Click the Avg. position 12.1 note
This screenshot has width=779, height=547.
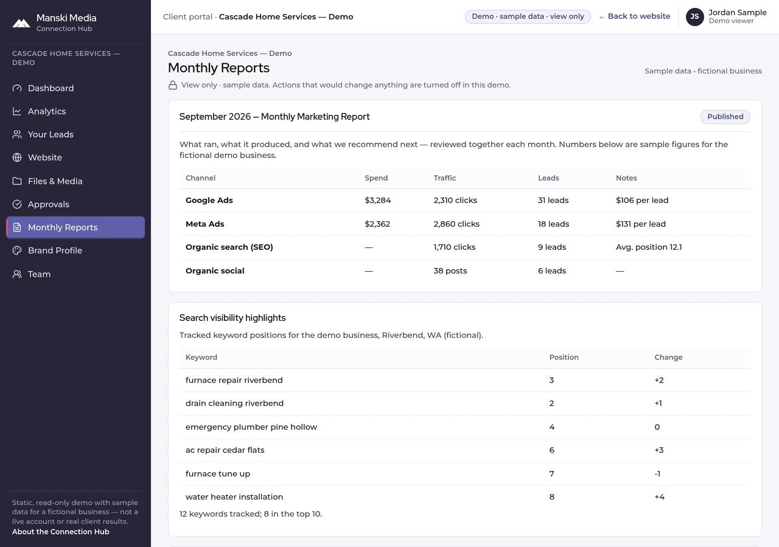(649, 247)
